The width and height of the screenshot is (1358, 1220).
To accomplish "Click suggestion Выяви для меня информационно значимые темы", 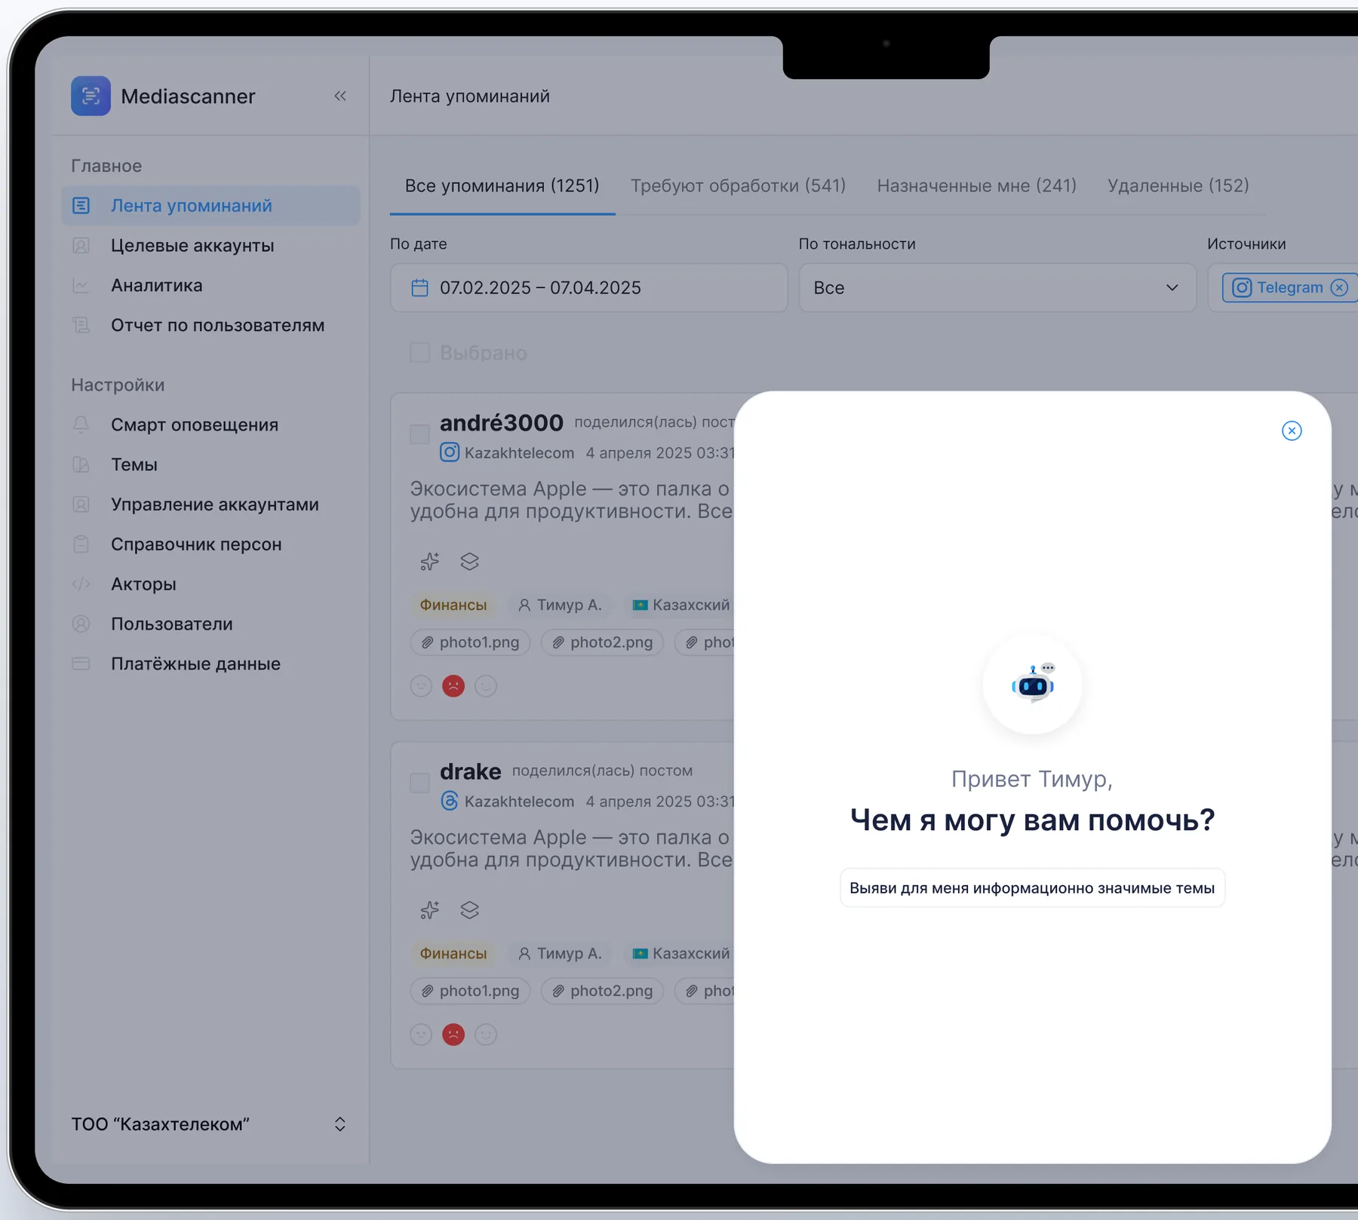I will click(x=1032, y=888).
